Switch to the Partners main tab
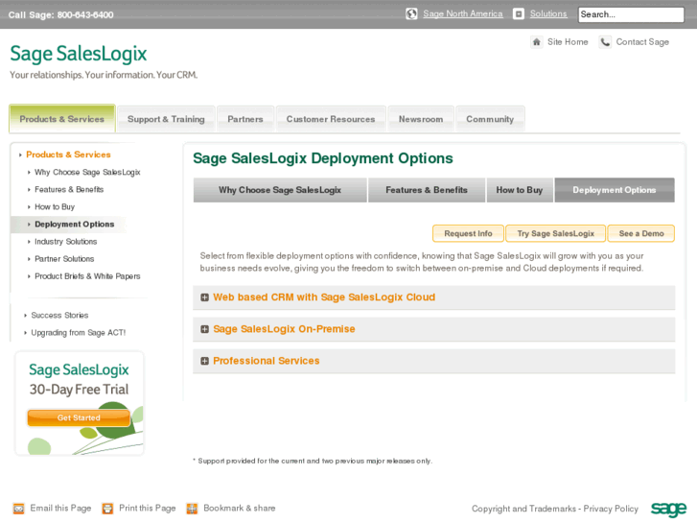 [245, 119]
